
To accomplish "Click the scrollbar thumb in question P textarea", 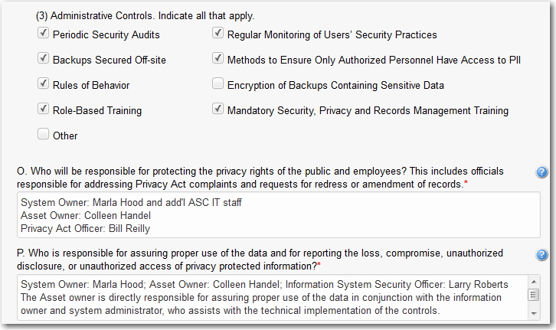I will 534,296.
